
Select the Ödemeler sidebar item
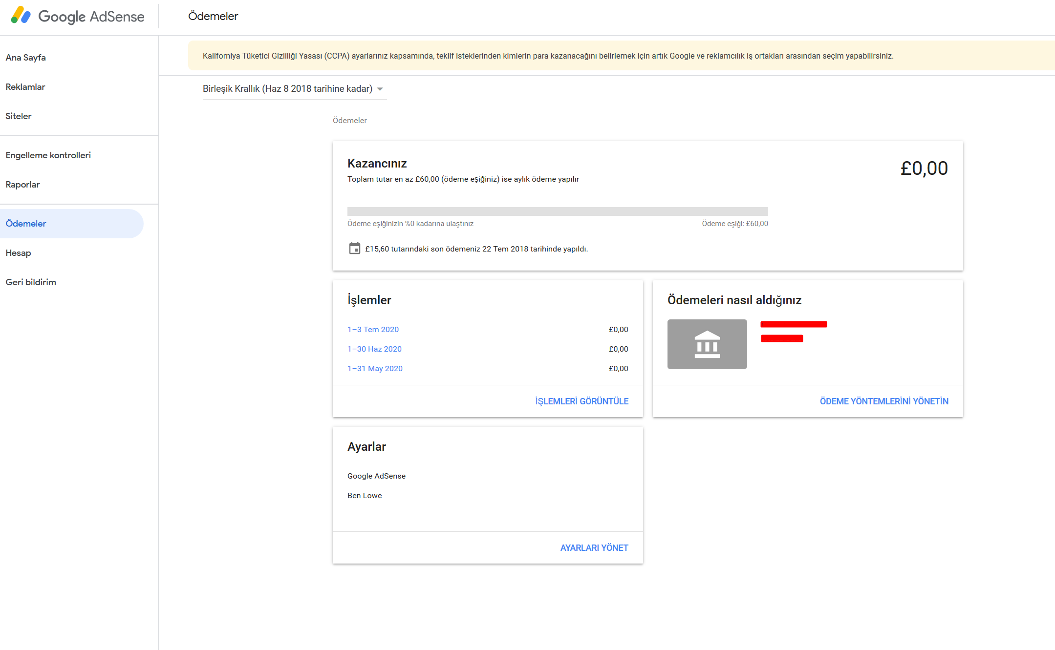tap(26, 224)
